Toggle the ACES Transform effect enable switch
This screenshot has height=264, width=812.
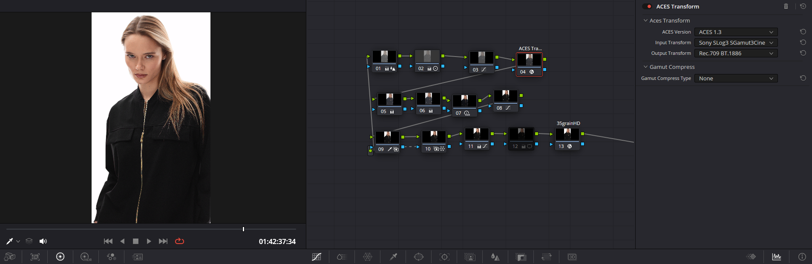tap(647, 6)
